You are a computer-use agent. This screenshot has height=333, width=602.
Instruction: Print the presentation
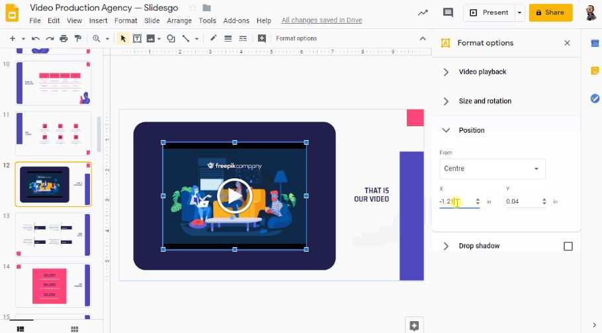(64, 38)
